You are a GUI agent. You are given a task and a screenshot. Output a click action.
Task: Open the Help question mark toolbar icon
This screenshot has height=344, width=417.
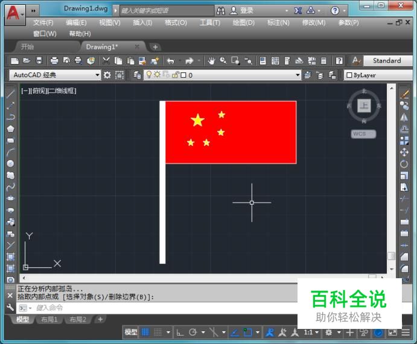pos(339,61)
